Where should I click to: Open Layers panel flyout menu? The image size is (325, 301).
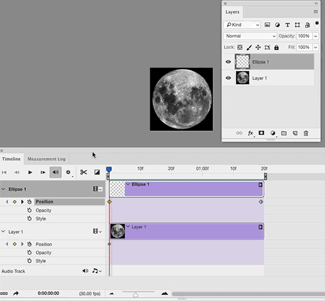316,12
